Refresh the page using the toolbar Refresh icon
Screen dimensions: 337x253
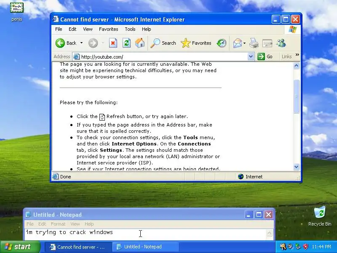(127, 43)
